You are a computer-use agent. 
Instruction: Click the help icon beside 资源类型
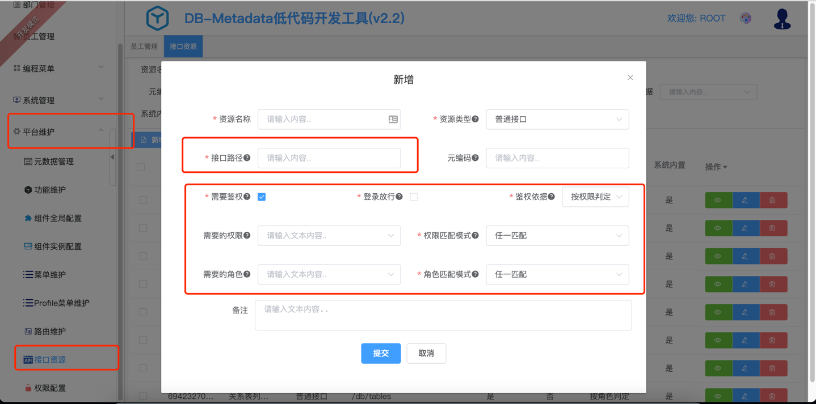[x=476, y=119]
